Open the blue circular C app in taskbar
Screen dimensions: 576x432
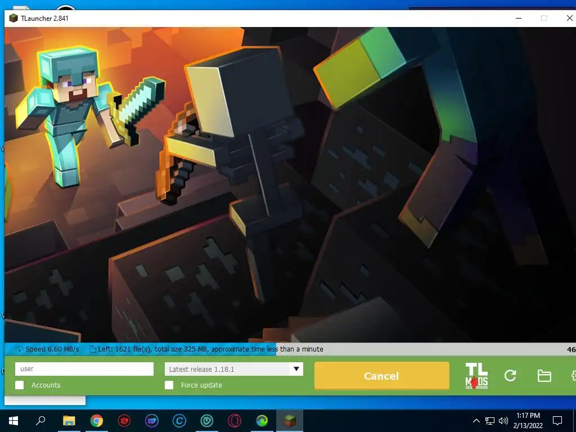tap(179, 421)
